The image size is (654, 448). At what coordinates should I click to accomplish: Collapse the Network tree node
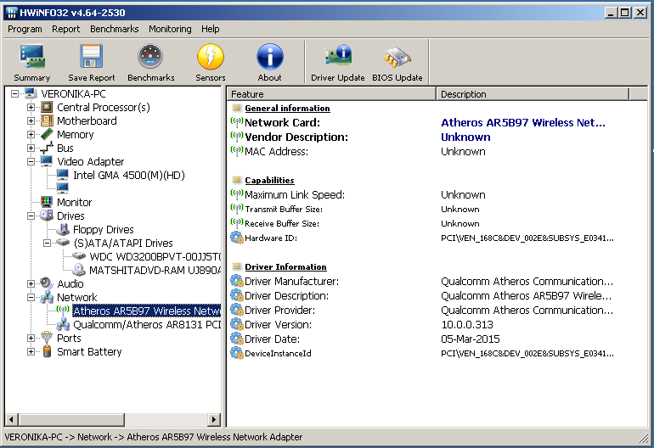31,298
